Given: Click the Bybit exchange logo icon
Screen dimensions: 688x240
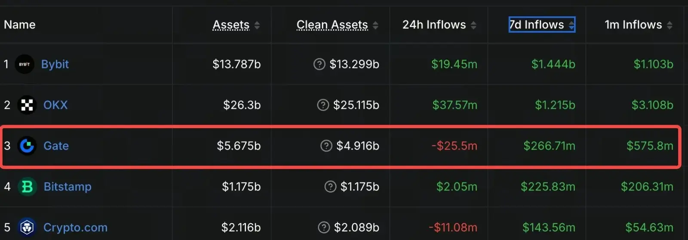Looking at the screenshot, I should (x=25, y=64).
